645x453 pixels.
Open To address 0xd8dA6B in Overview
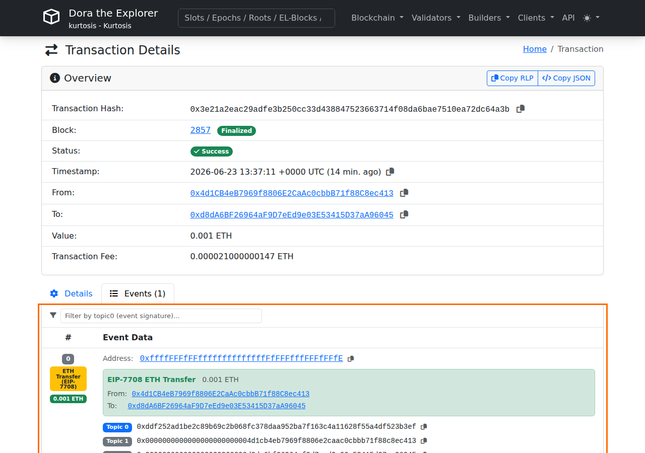pyautogui.click(x=292, y=215)
